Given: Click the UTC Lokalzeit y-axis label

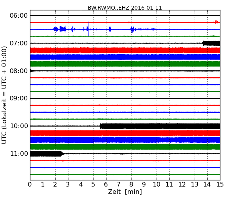Looking at the screenshot, I should coord(4,95).
